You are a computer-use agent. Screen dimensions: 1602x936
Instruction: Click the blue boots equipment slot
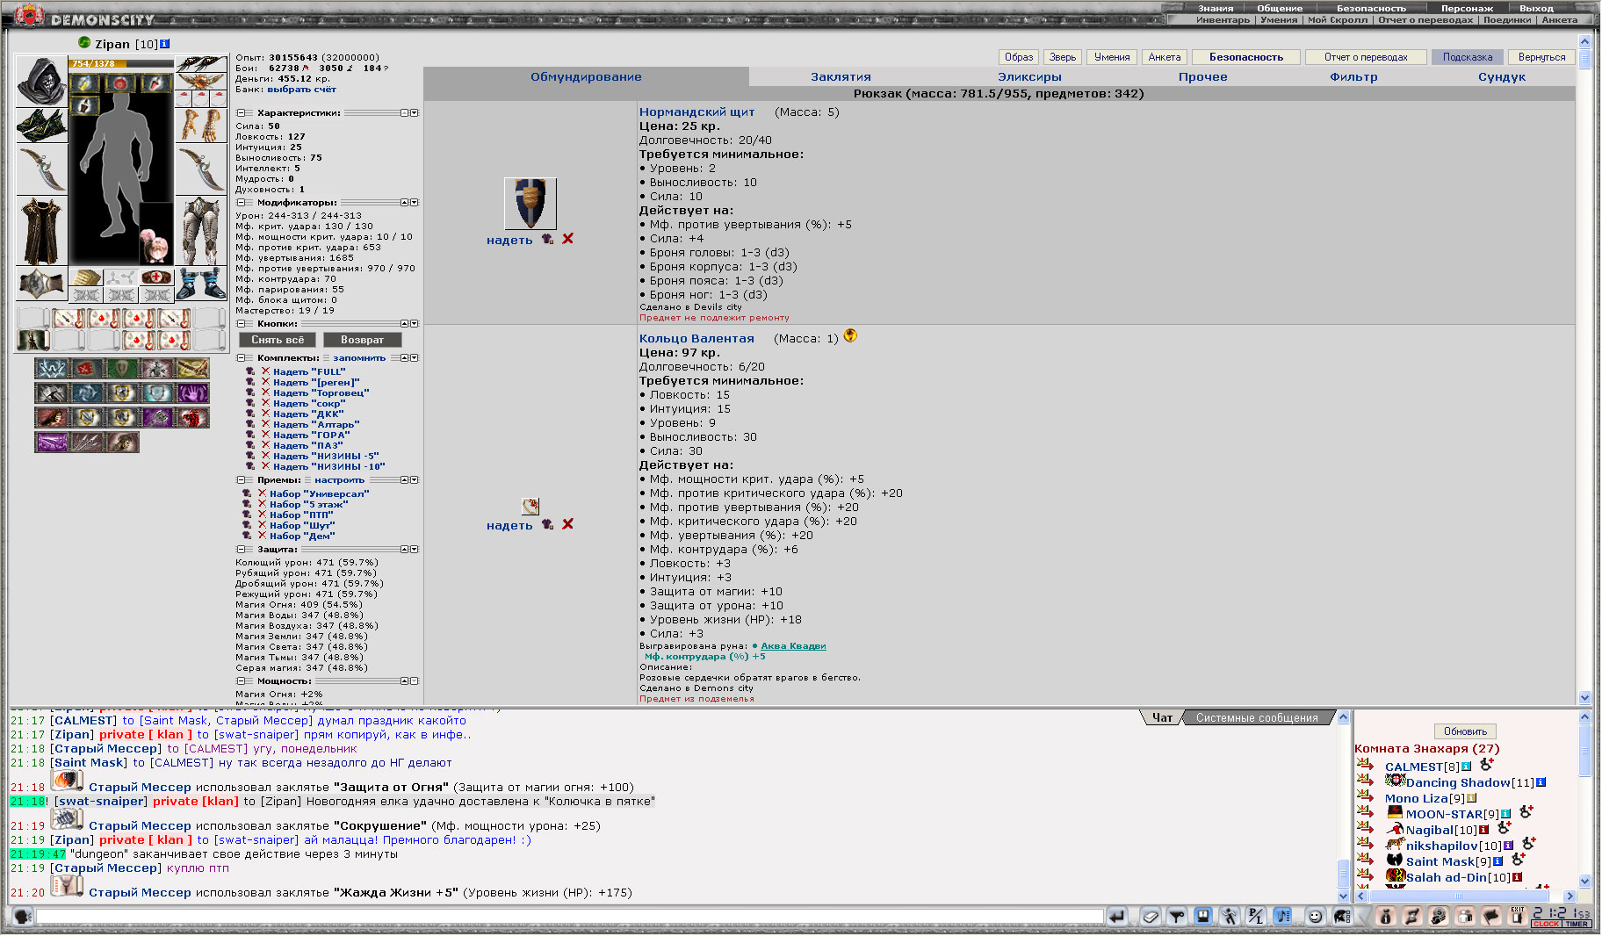pyautogui.click(x=201, y=284)
